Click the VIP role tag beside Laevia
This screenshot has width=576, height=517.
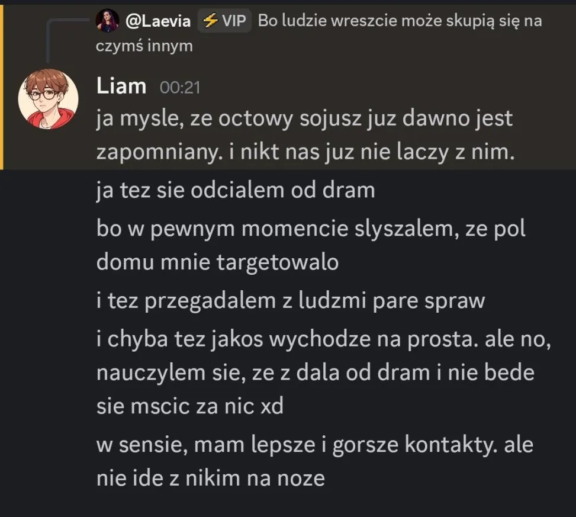pos(224,21)
